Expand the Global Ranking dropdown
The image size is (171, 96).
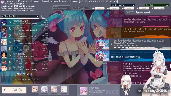tap(20, 16)
